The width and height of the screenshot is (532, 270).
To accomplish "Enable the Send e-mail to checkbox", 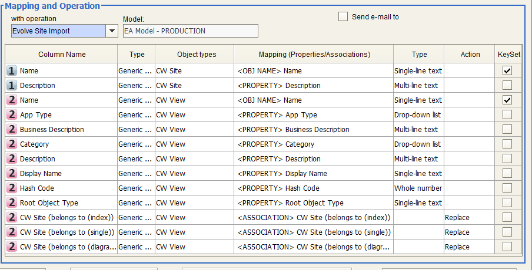I will (x=343, y=17).
